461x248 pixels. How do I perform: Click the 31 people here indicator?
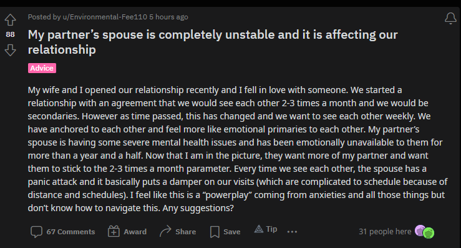tap(385, 232)
